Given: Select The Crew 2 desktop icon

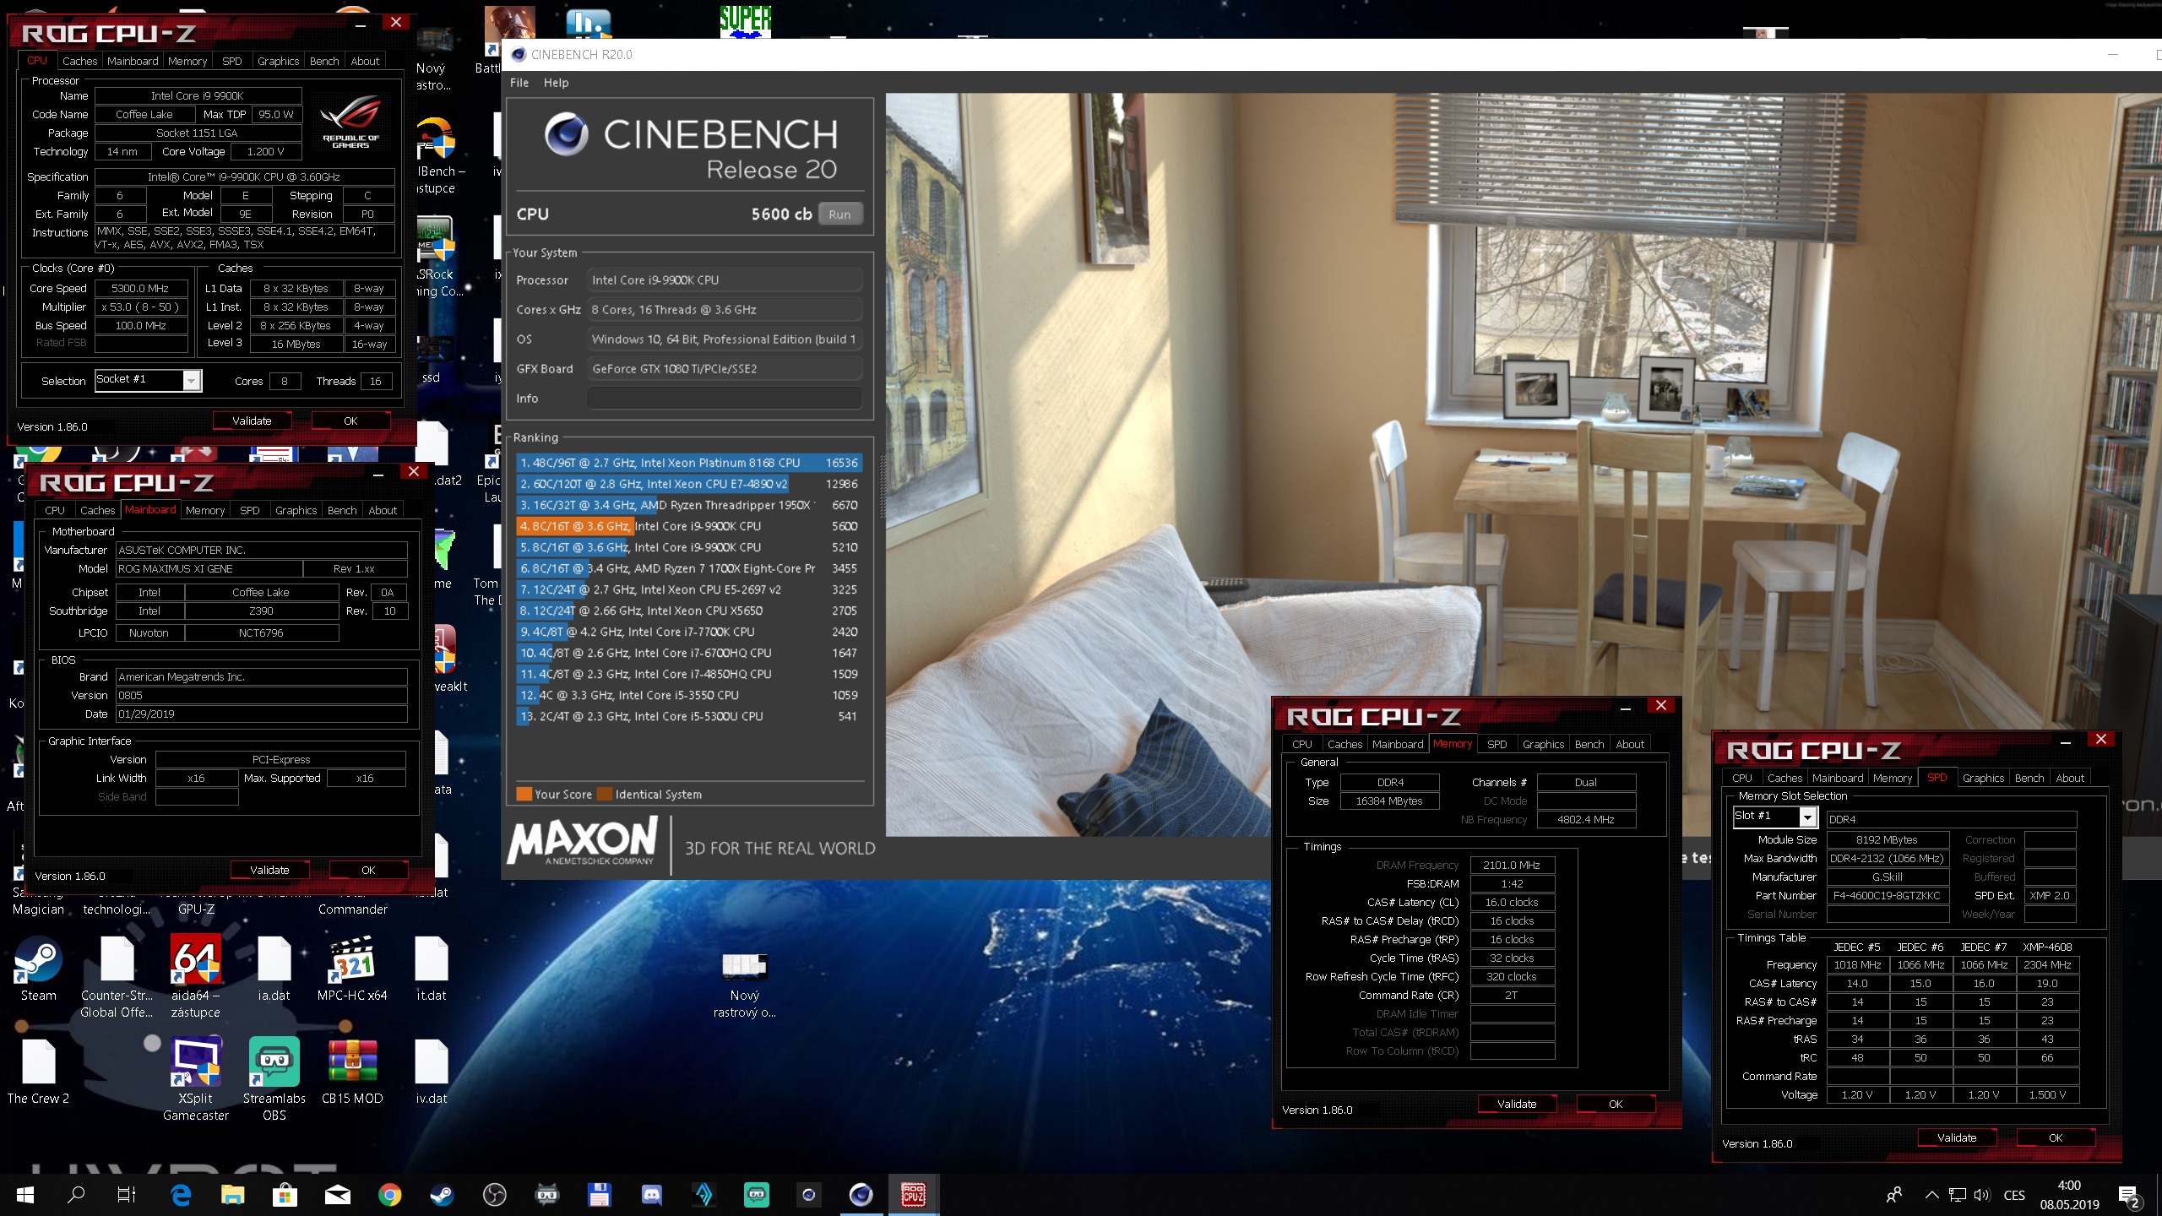Looking at the screenshot, I should (38, 1071).
